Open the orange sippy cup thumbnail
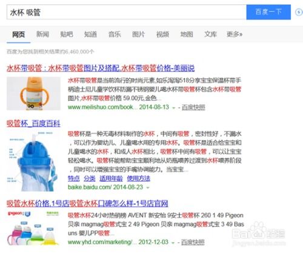Viewport: 303px width, 254px height. pos(33,93)
